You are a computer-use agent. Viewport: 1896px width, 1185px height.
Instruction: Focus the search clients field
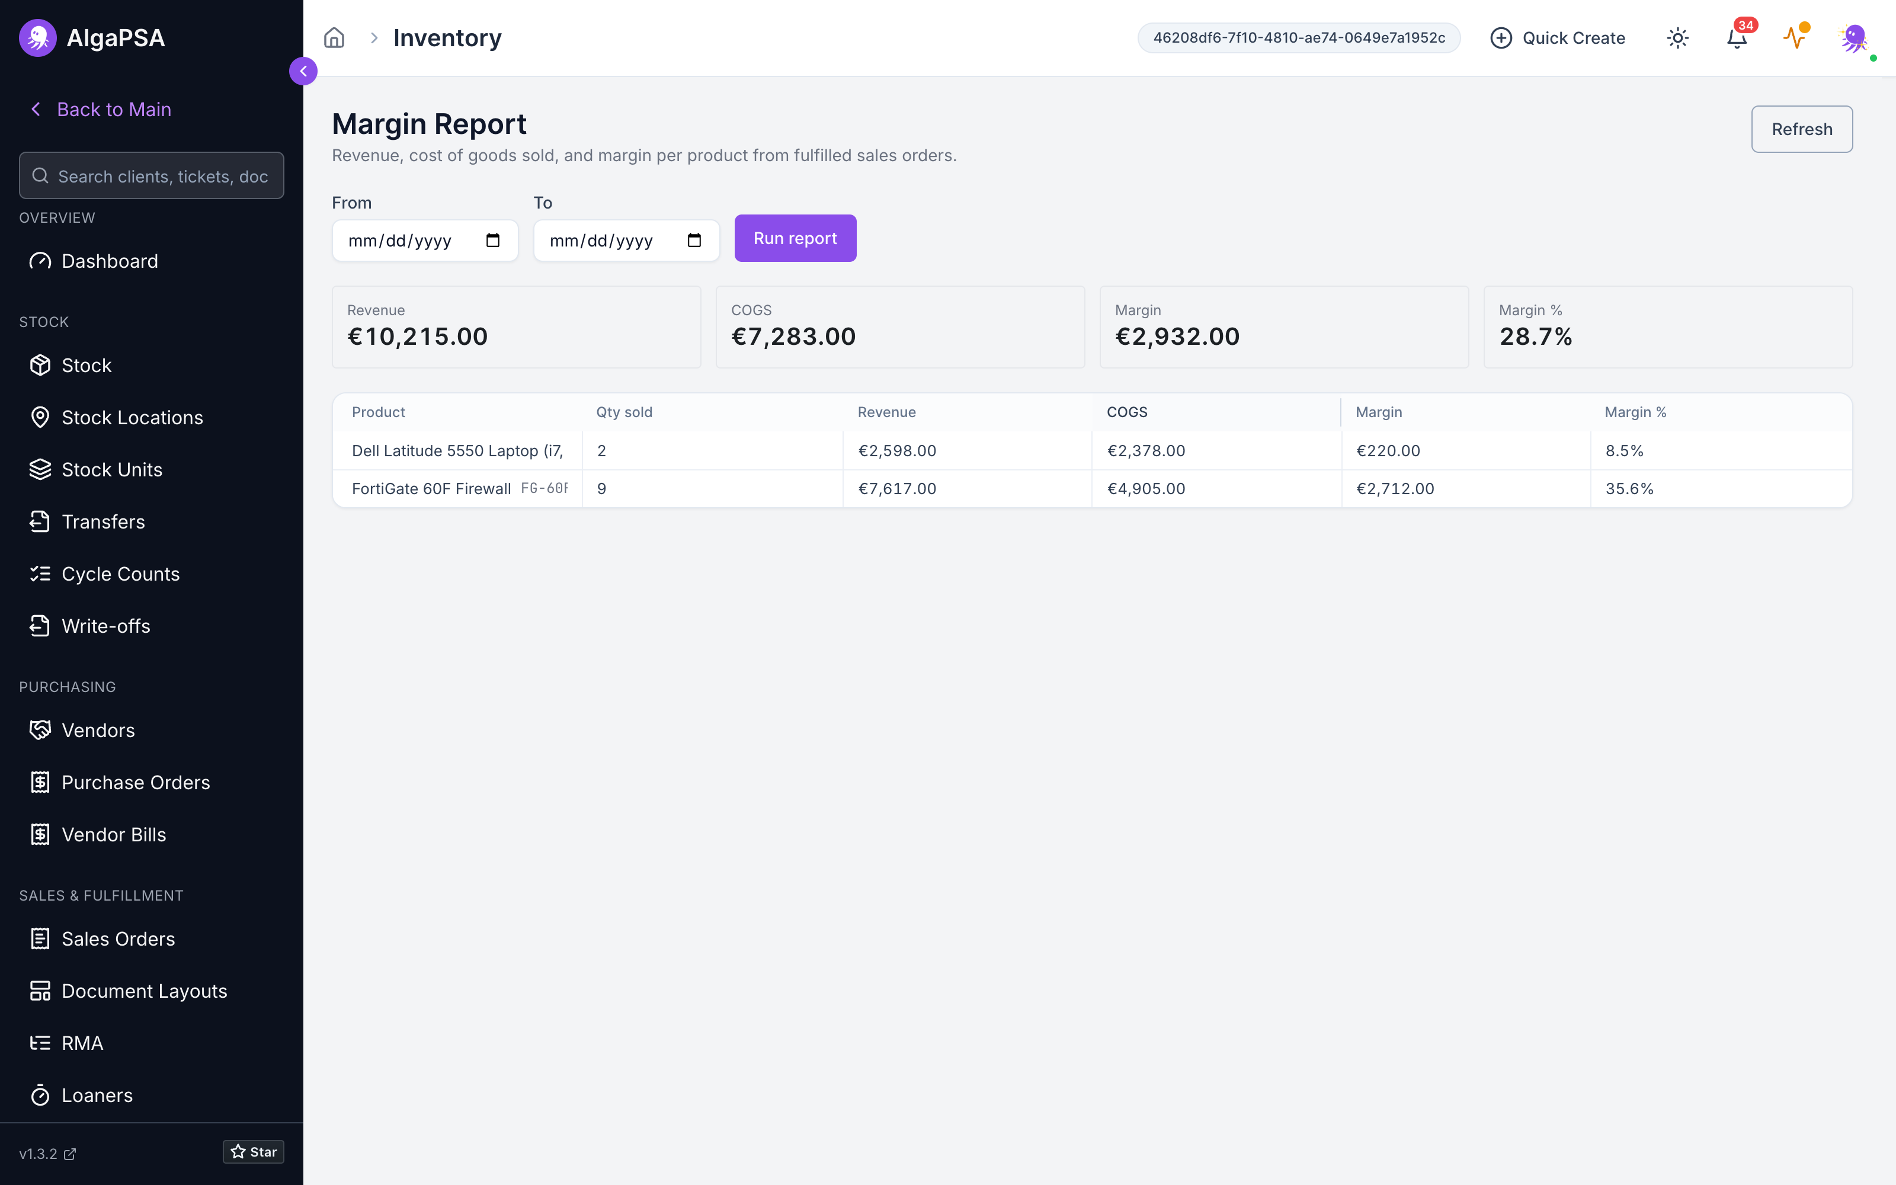151,175
